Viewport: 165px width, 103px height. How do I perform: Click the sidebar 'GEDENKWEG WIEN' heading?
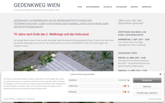point(127,53)
